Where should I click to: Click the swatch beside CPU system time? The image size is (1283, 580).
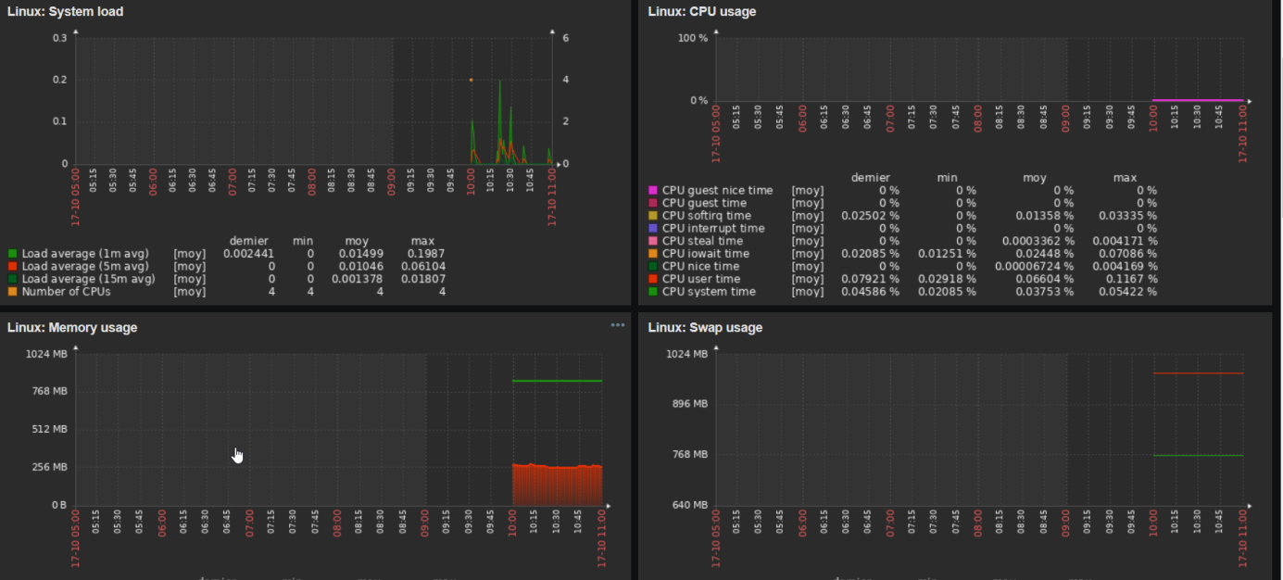tap(653, 291)
